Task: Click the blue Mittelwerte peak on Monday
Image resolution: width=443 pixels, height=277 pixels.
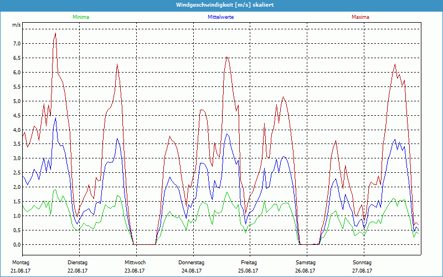Action: [56, 117]
